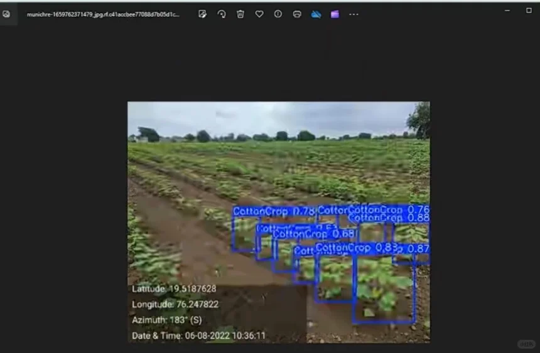
Task: Click the CottonCrop 0.88 detection label
Action: pos(389,218)
